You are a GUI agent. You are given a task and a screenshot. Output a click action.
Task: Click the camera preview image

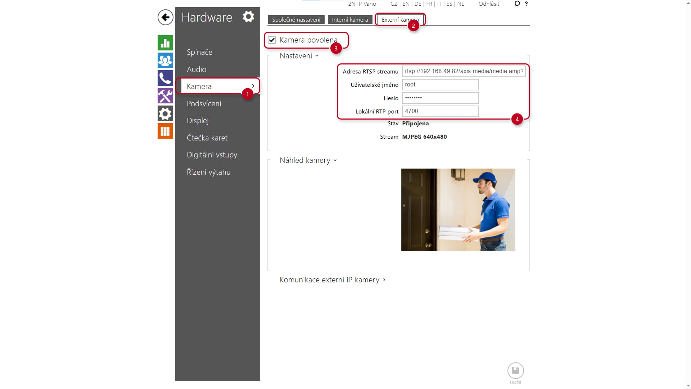pos(458,210)
